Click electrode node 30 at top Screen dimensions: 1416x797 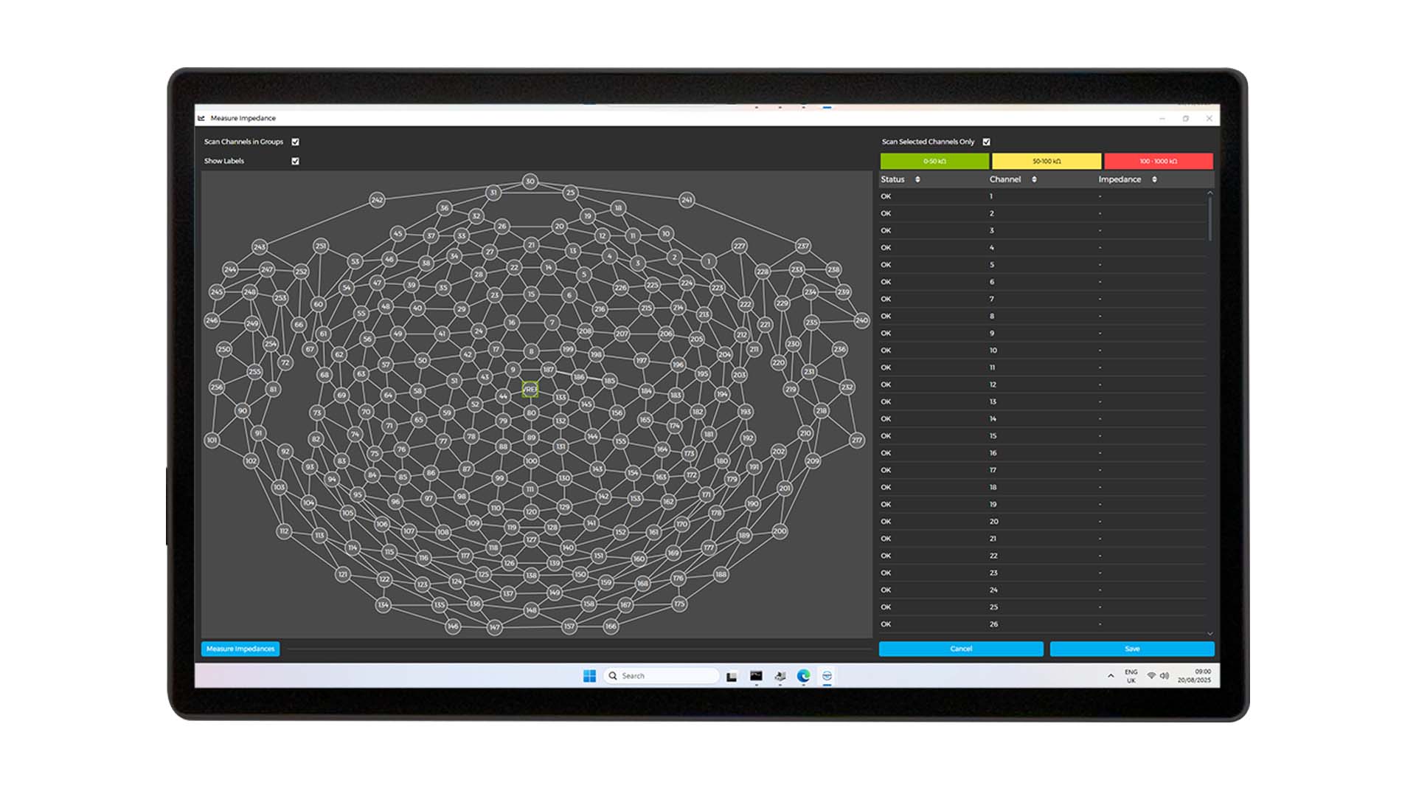pyautogui.click(x=530, y=182)
